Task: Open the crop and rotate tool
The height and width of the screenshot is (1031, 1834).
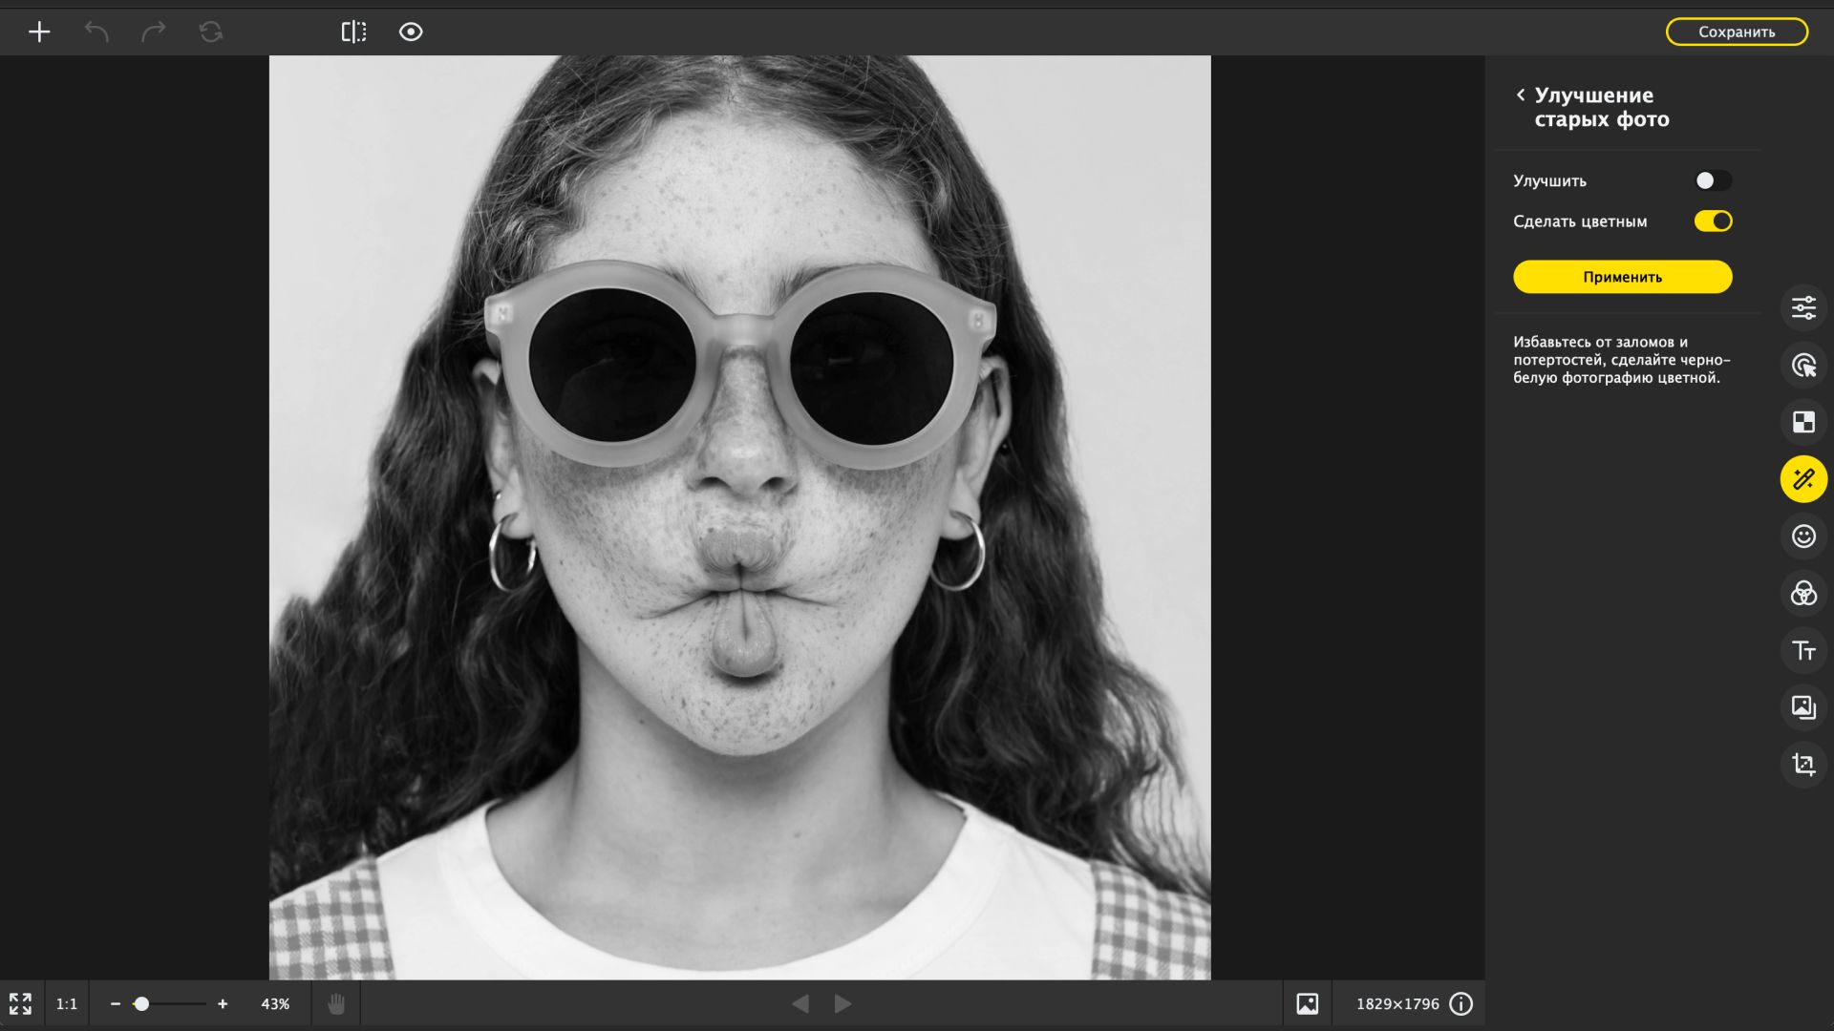Action: (1803, 765)
